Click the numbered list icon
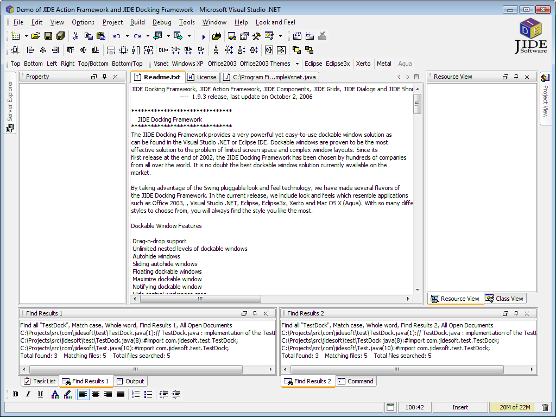This screenshot has height=417, width=556. [x=136, y=394]
